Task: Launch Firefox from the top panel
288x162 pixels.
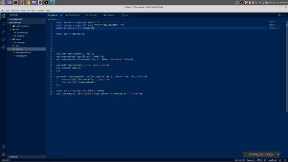Action: pos(22,3)
